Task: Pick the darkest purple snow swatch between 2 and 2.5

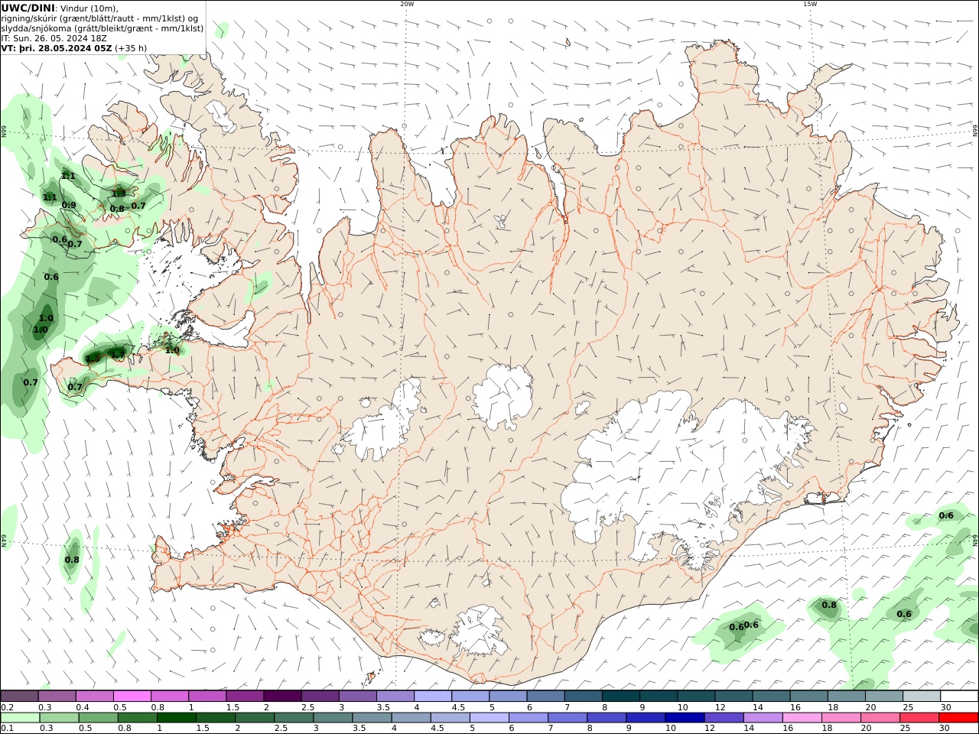Action: point(282,696)
